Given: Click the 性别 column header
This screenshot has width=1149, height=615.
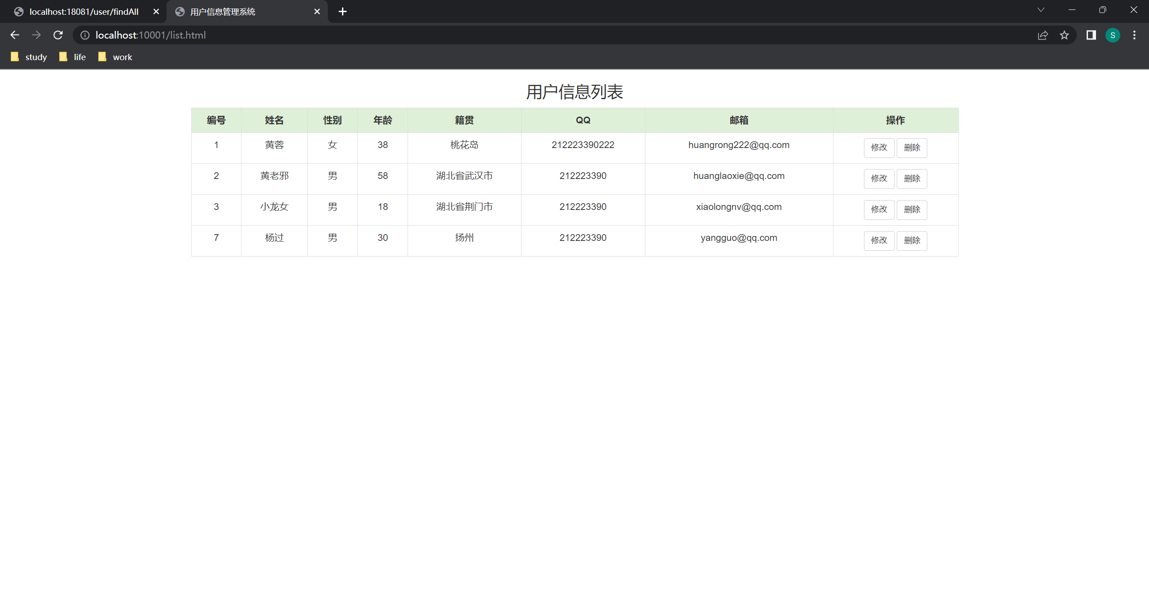Looking at the screenshot, I should click(x=332, y=120).
